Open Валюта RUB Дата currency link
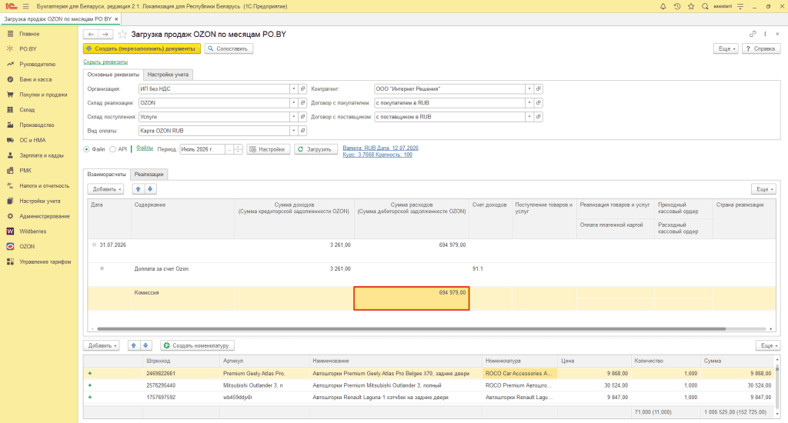Screen dimensions: 788x423 380,148
